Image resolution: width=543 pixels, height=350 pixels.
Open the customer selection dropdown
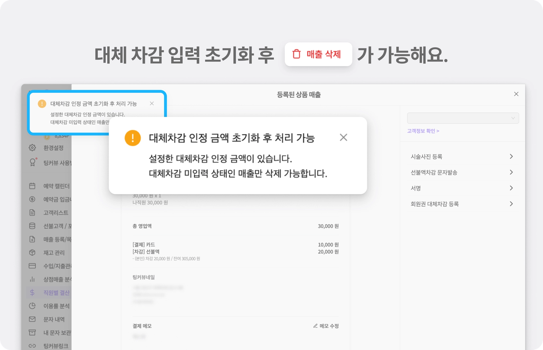[x=463, y=118]
